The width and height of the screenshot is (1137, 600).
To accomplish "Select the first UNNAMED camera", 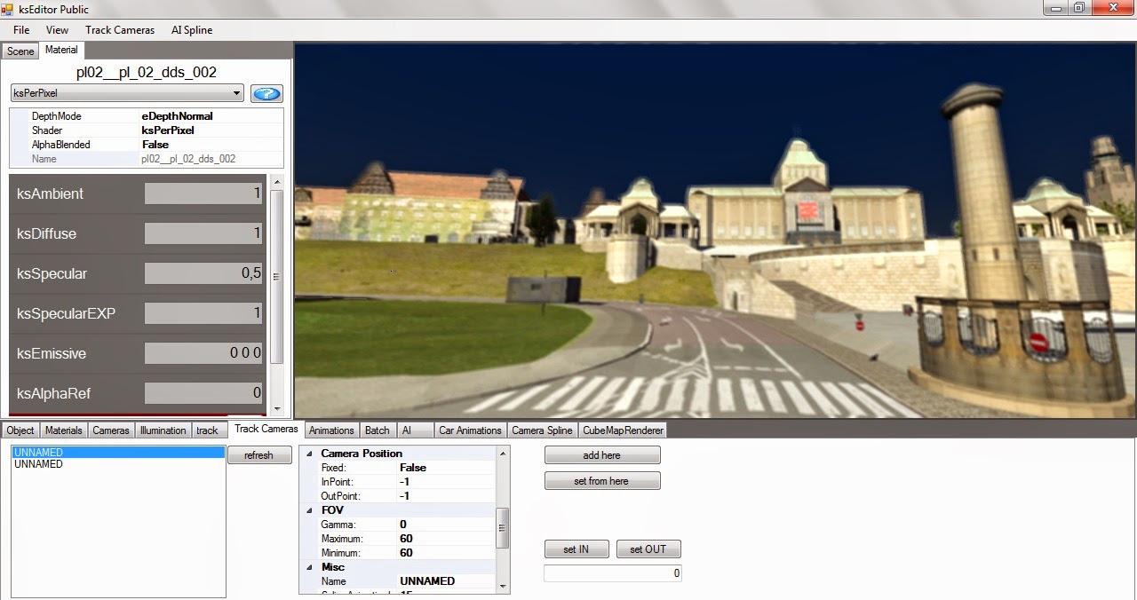I will pyautogui.click(x=115, y=452).
